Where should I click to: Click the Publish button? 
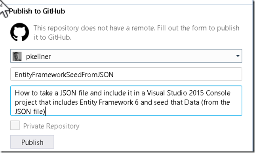pyautogui.click(x=32, y=142)
